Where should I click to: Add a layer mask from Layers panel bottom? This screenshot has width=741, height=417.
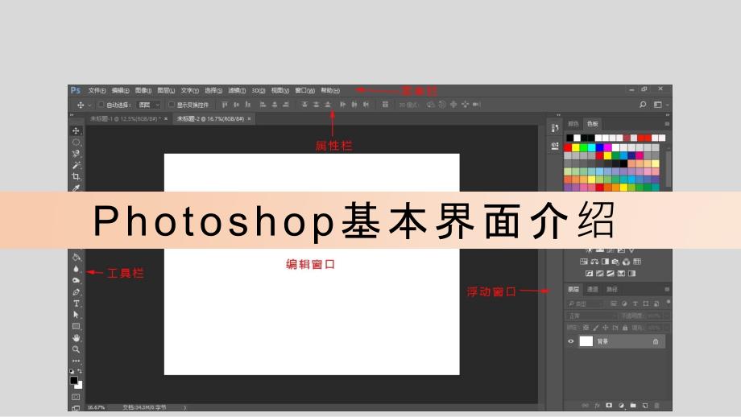pyautogui.click(x=609, y=405)
